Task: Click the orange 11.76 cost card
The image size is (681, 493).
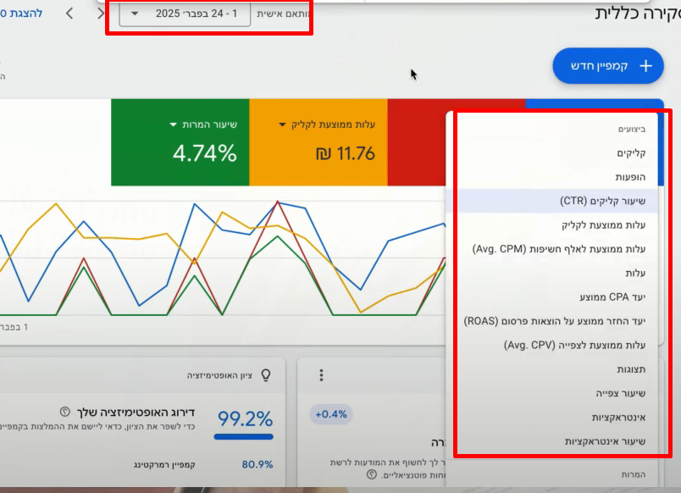Action: coord(318,142)
